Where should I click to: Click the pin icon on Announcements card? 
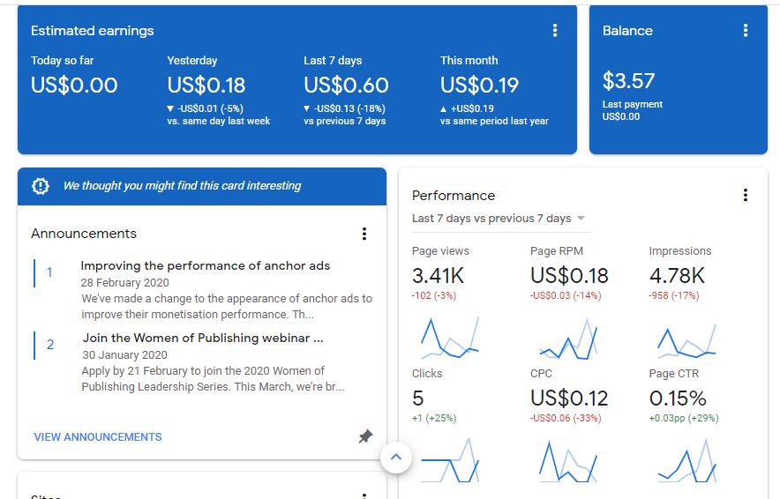click(365, 436)
